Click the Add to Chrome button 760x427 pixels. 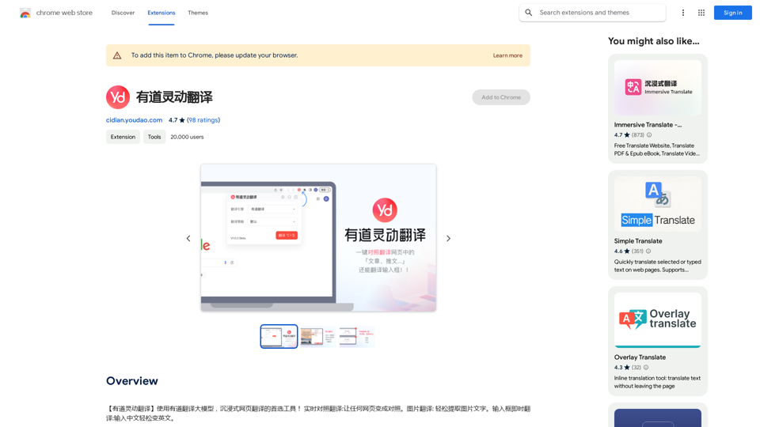point(501,97)
